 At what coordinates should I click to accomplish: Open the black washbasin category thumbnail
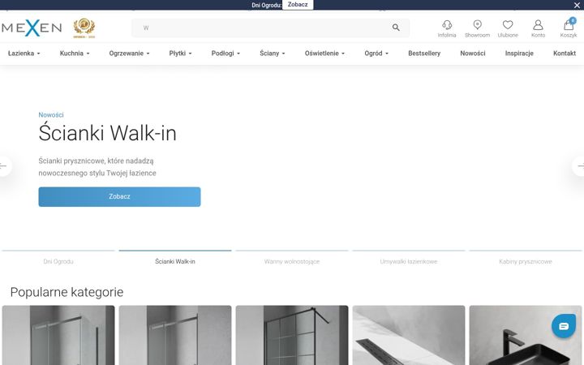526,335
